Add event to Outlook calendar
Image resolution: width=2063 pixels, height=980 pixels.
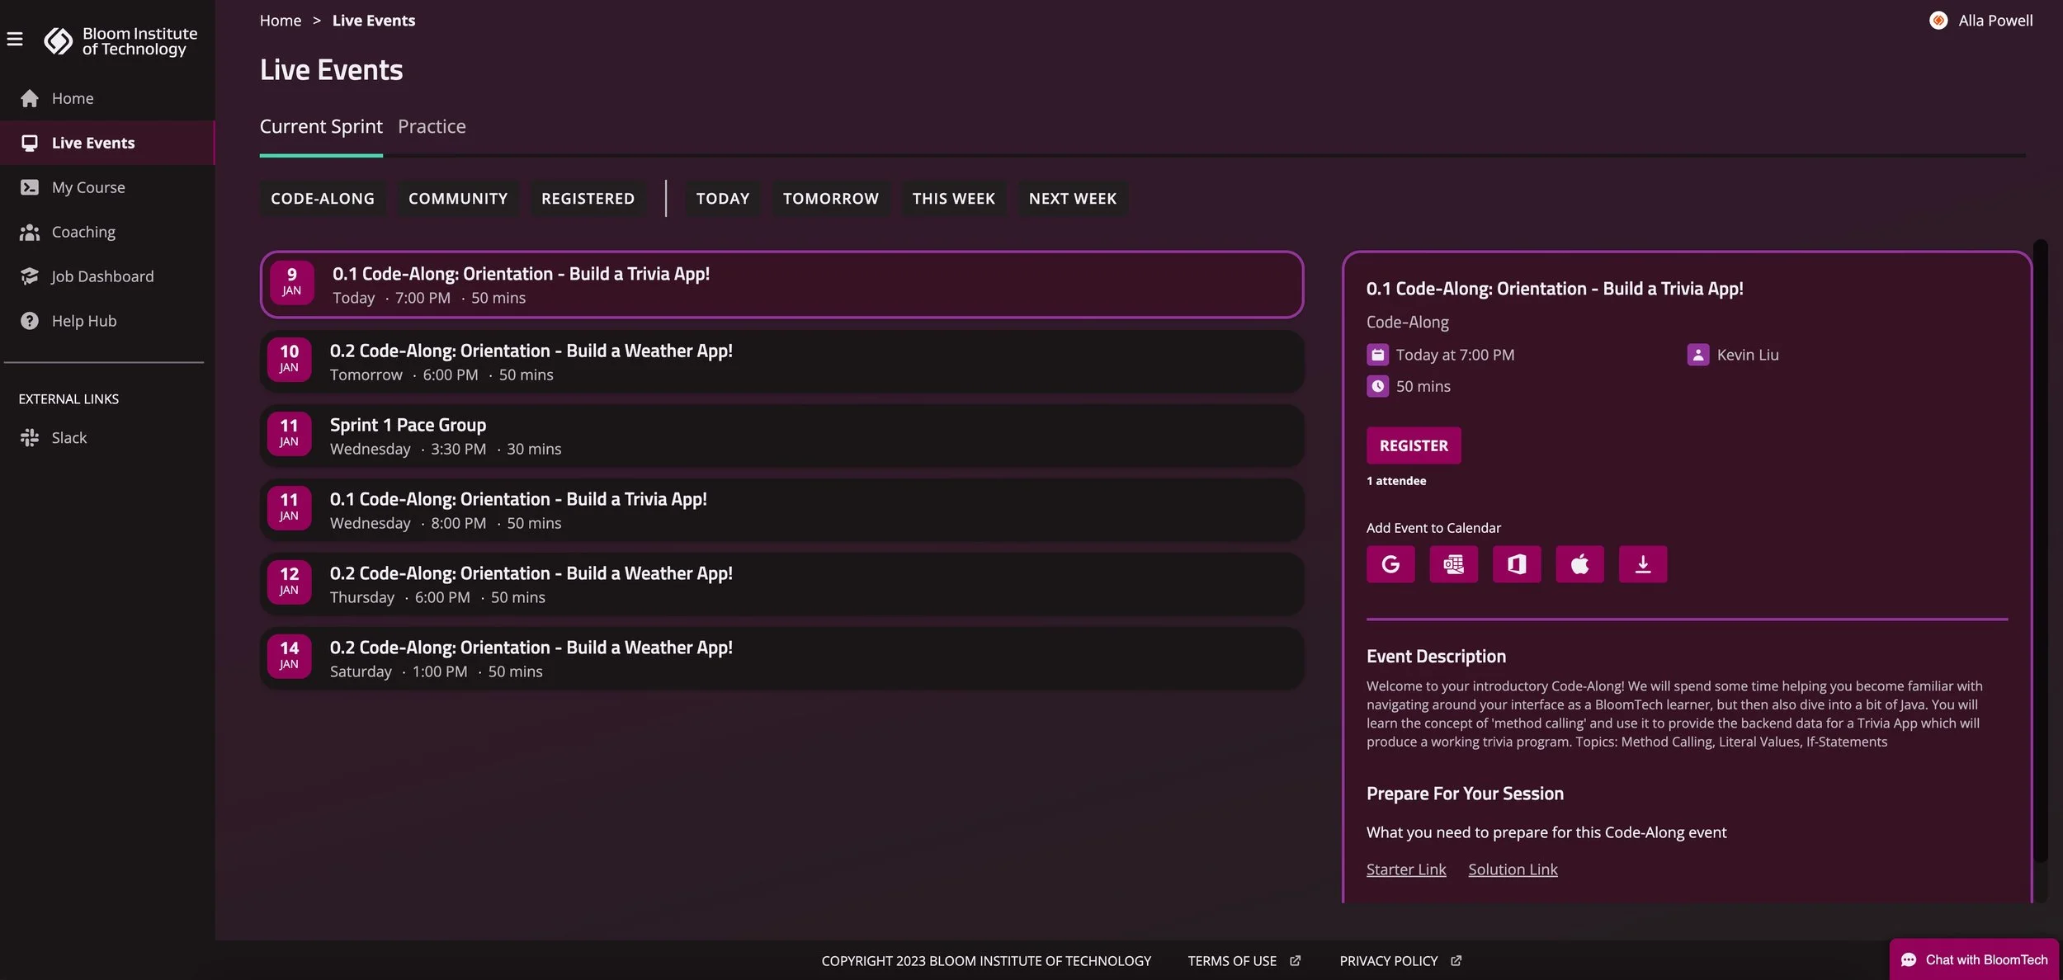click(1453, 564)
